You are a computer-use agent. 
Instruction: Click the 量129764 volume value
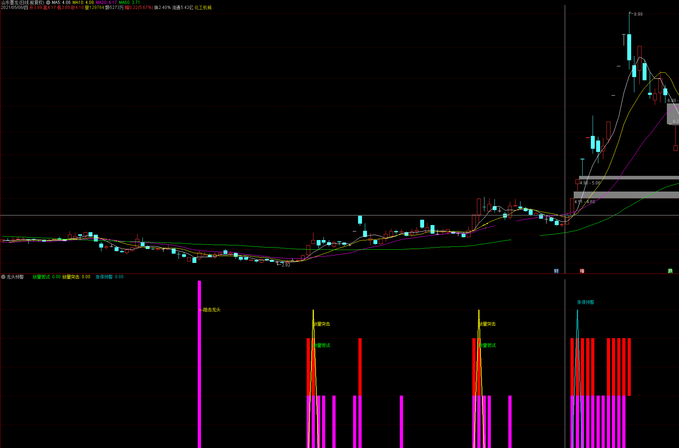click(x=94, y=7)
